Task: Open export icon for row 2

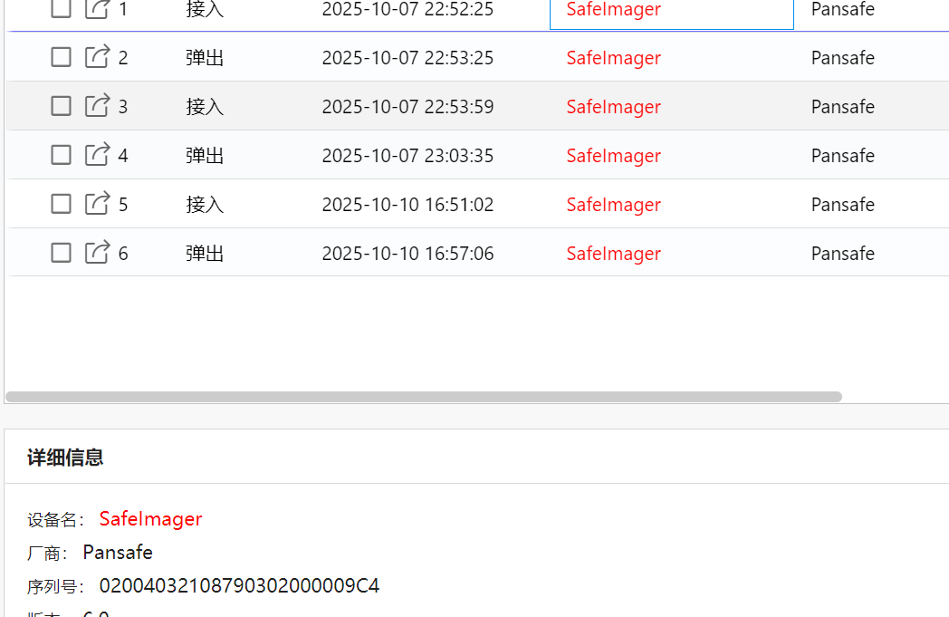Action: [x=97, y=56]
